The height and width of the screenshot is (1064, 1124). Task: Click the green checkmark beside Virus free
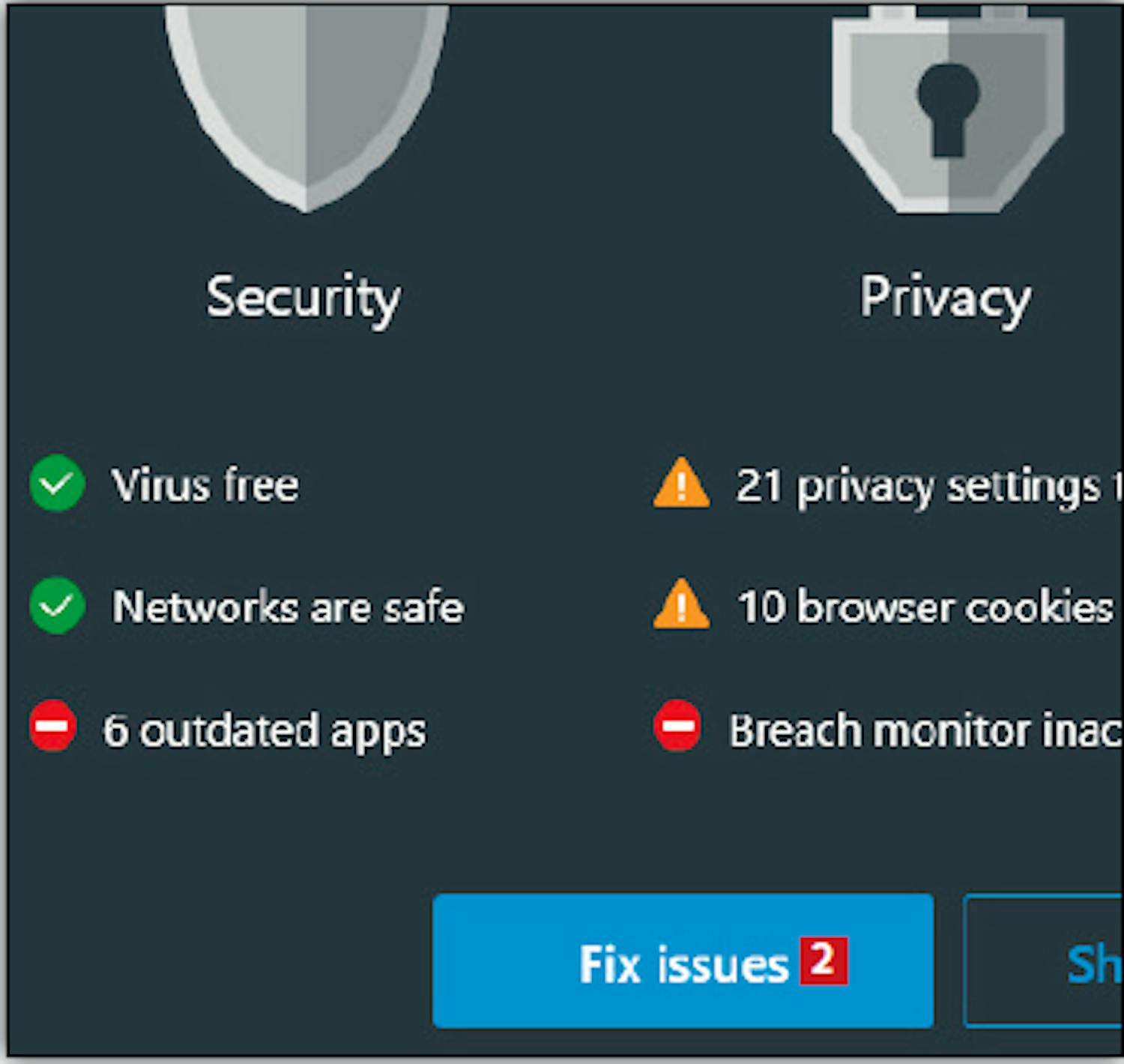[57, 484]
